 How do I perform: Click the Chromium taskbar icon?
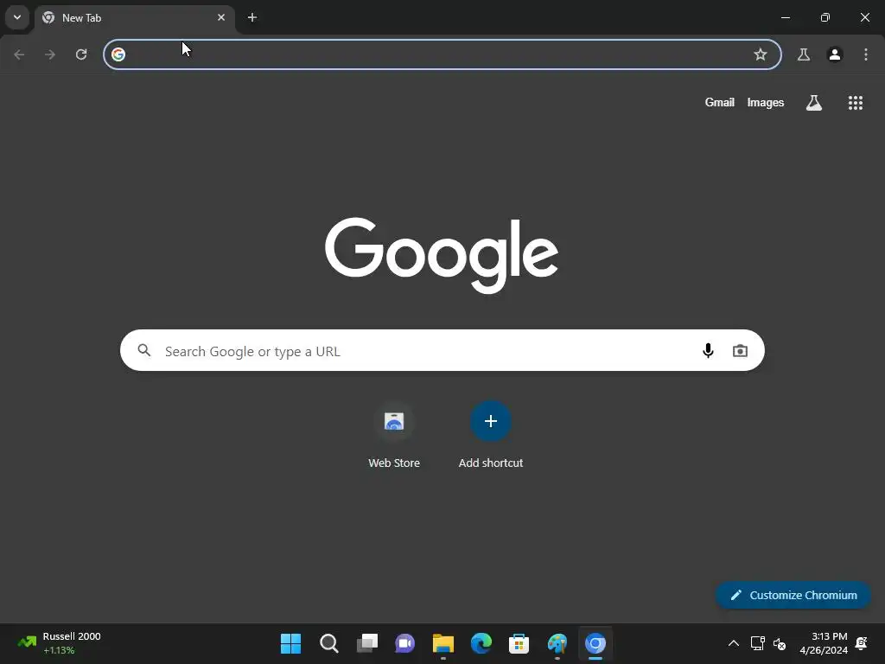coord(595,643)
